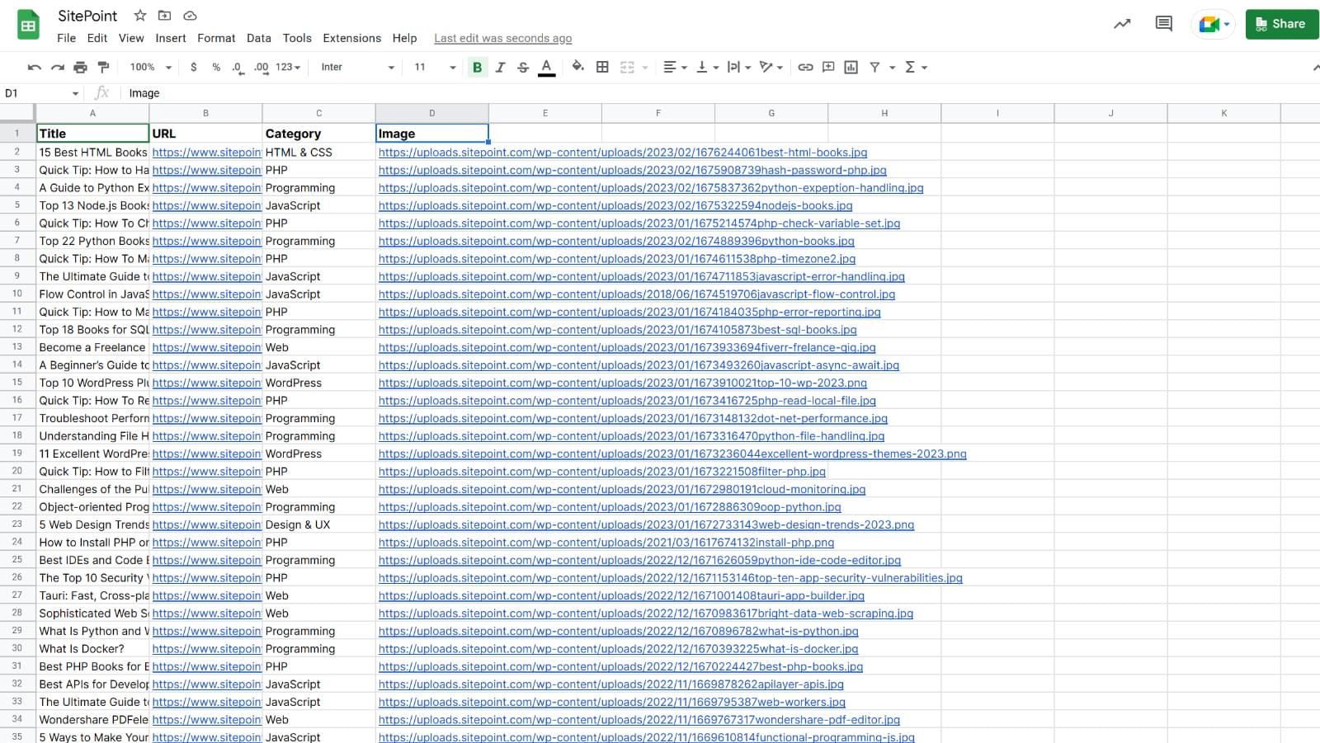The height and width of the screenshot is (743, 1320).
Task: Open the font size dropdown
Action: pyautogui.click(x=435, y=67)
